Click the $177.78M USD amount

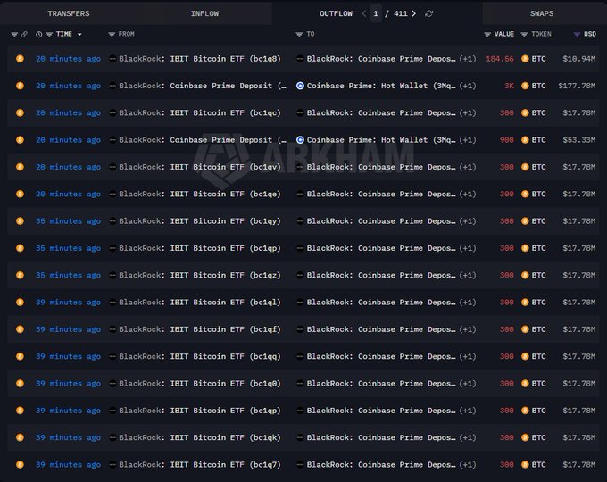(577, 86)
